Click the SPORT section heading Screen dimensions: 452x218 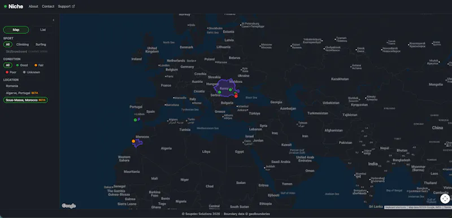8,38
